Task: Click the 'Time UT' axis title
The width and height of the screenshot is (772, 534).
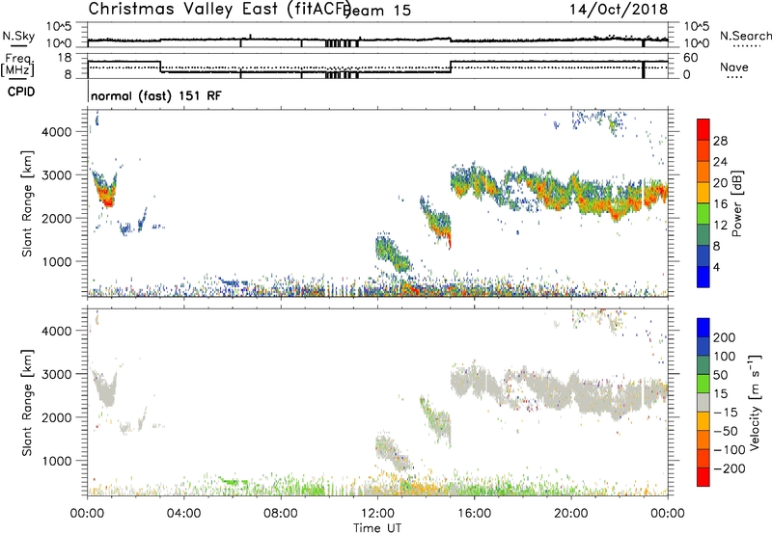Action: pos(377,528)
